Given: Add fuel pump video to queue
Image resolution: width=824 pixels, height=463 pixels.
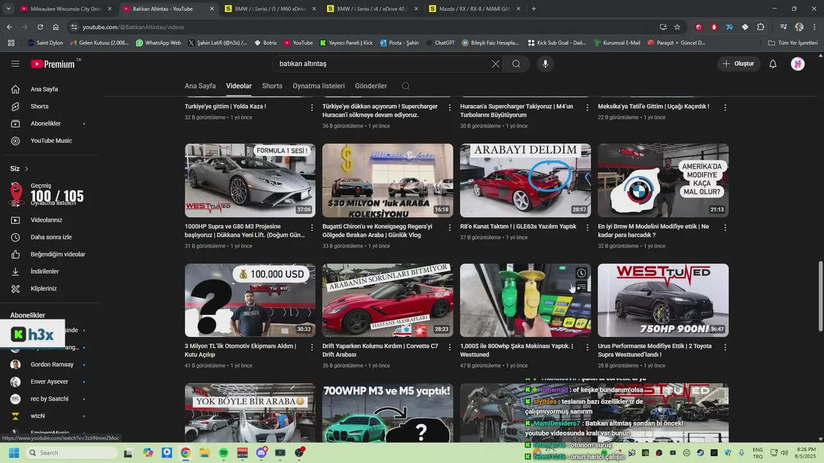Looking at the screenshot, I should pos(581,287).
